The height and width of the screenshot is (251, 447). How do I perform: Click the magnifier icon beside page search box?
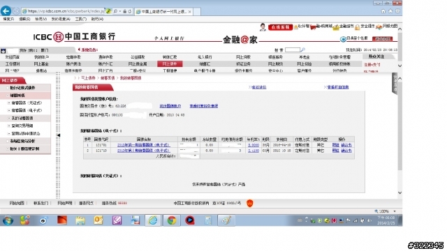[x=302, y=50]
